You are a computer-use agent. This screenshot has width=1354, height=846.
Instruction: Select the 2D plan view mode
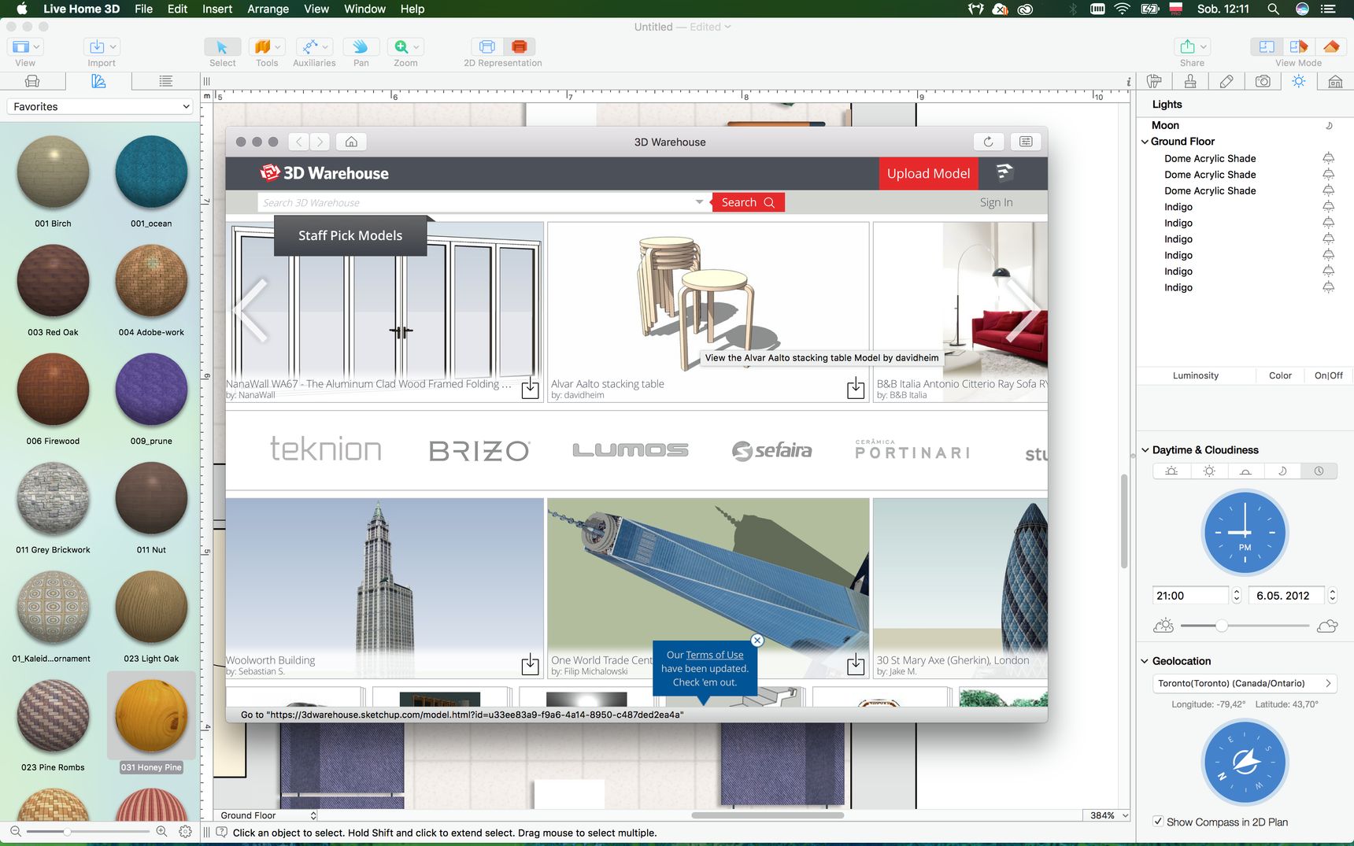click(x=1267, y=47)
